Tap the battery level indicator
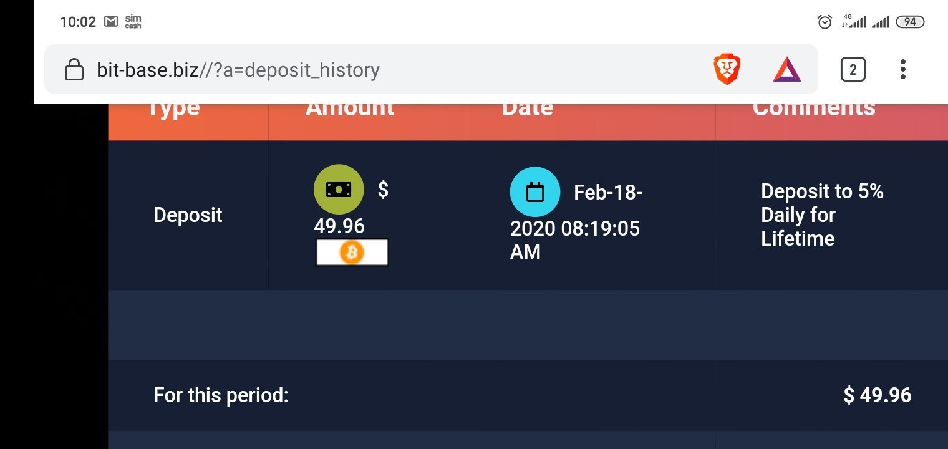Viewport: 948px width, 449px height. click(910, 22)
